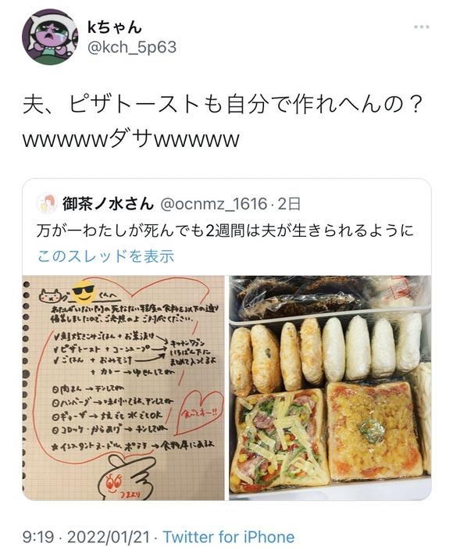This screenshot has width=453, height=547.
Task: Open the handwritten note image
Action: click(123, 388)
